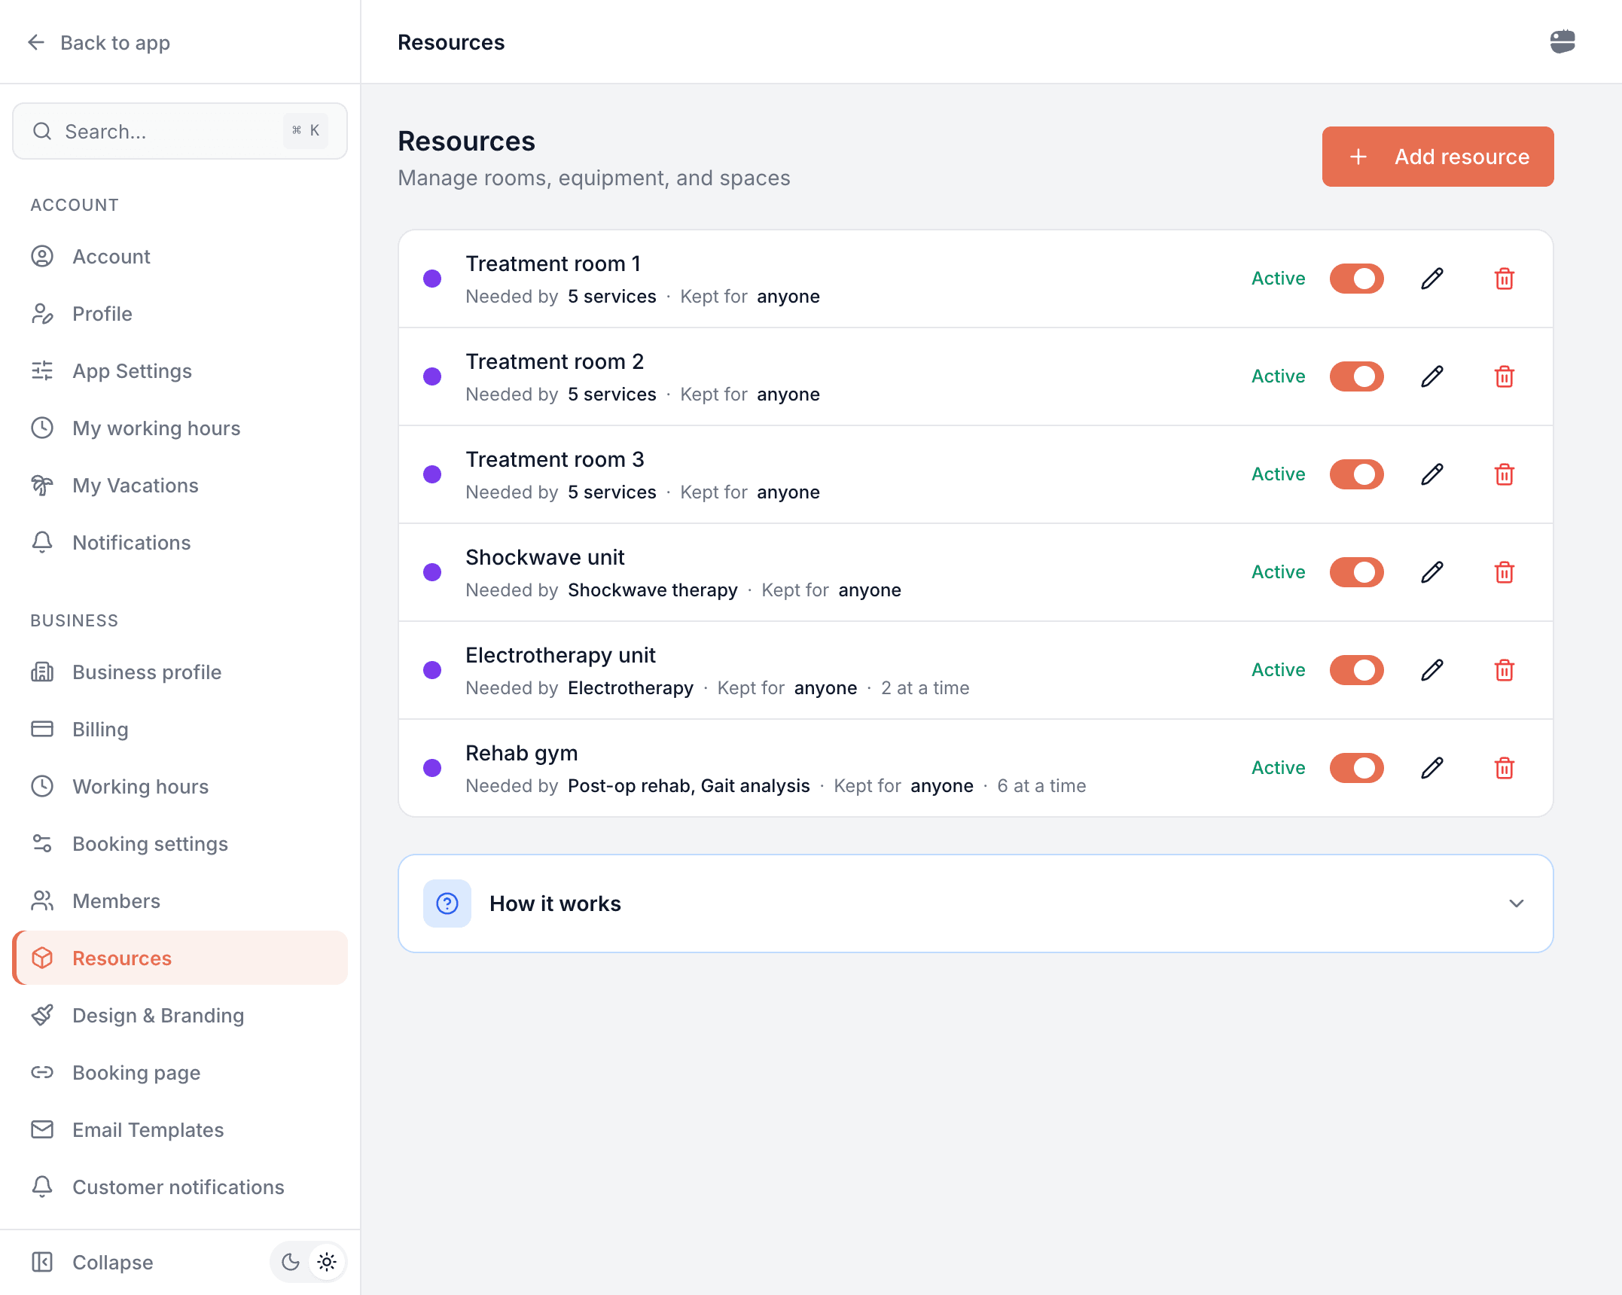The image size is (1622, 1295).
Task: Open Email Templates in sidebar
Action: 180,1130
